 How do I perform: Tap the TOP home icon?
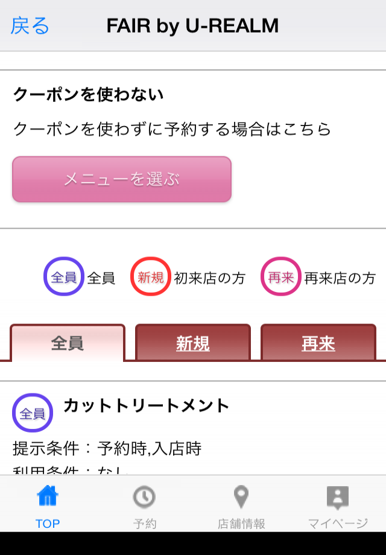48,496
